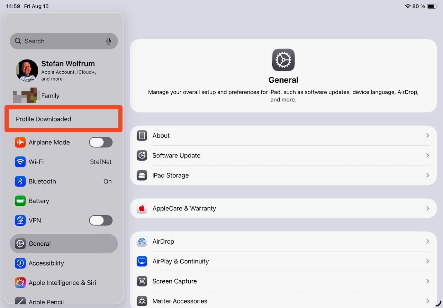The image size is (443, 308).
Task: Open the Matter Accessories chevron
Action: coord(428,301)
